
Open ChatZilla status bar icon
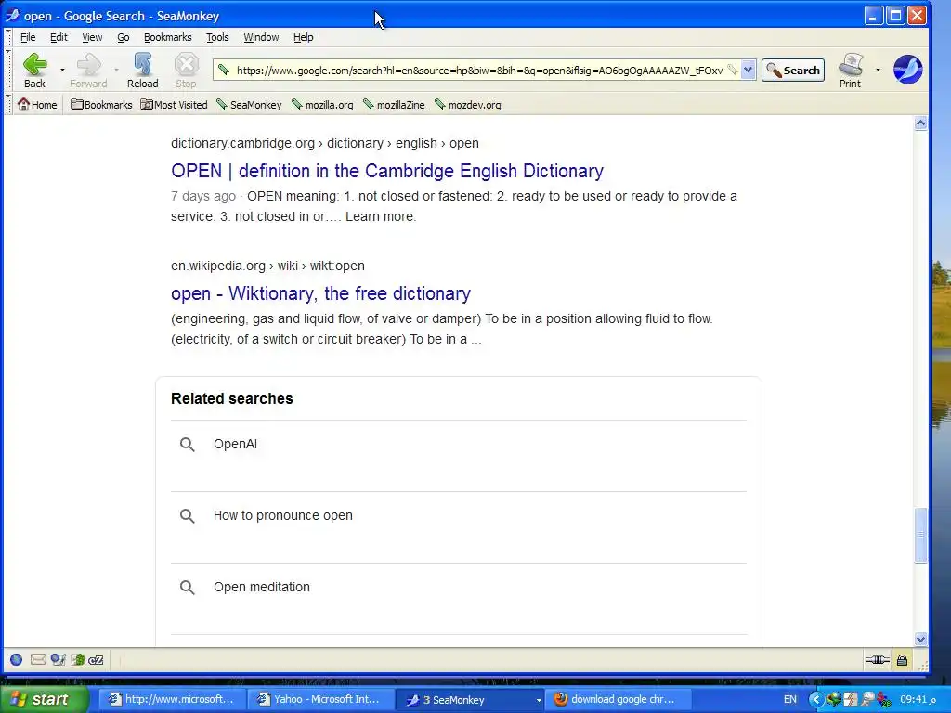96,660
